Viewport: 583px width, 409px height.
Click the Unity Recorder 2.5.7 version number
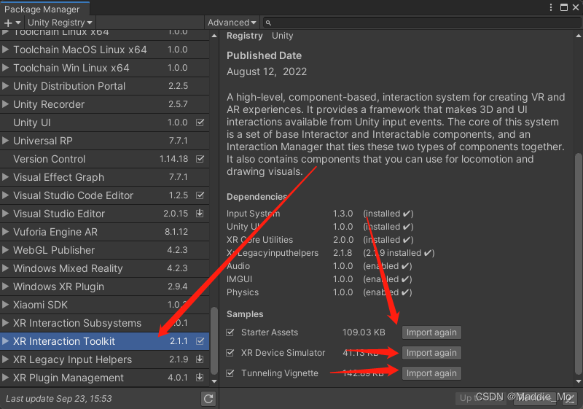[178, 104]
